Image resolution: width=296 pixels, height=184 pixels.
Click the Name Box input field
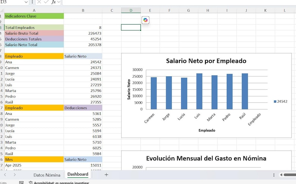12,2
